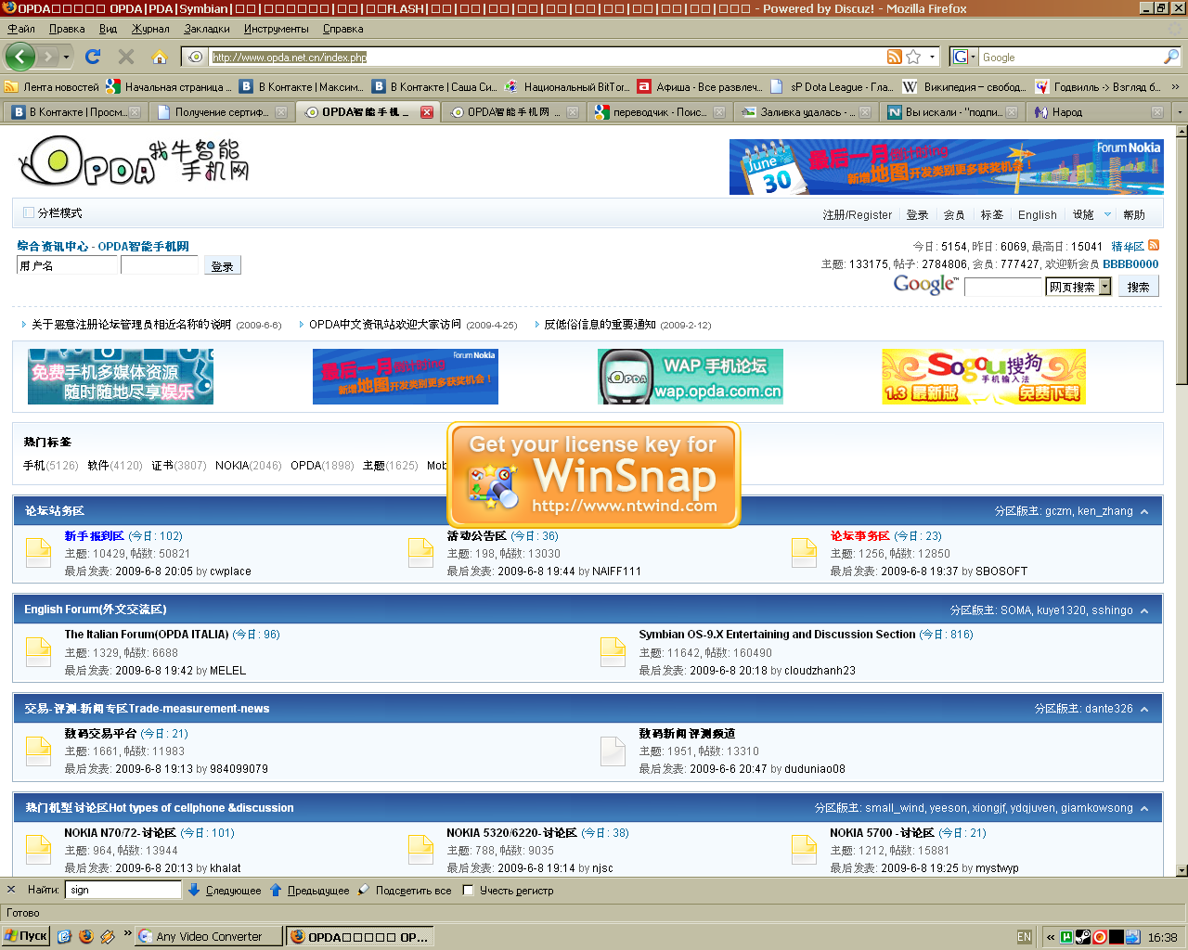Open the Windows Start button

[25, 936]
